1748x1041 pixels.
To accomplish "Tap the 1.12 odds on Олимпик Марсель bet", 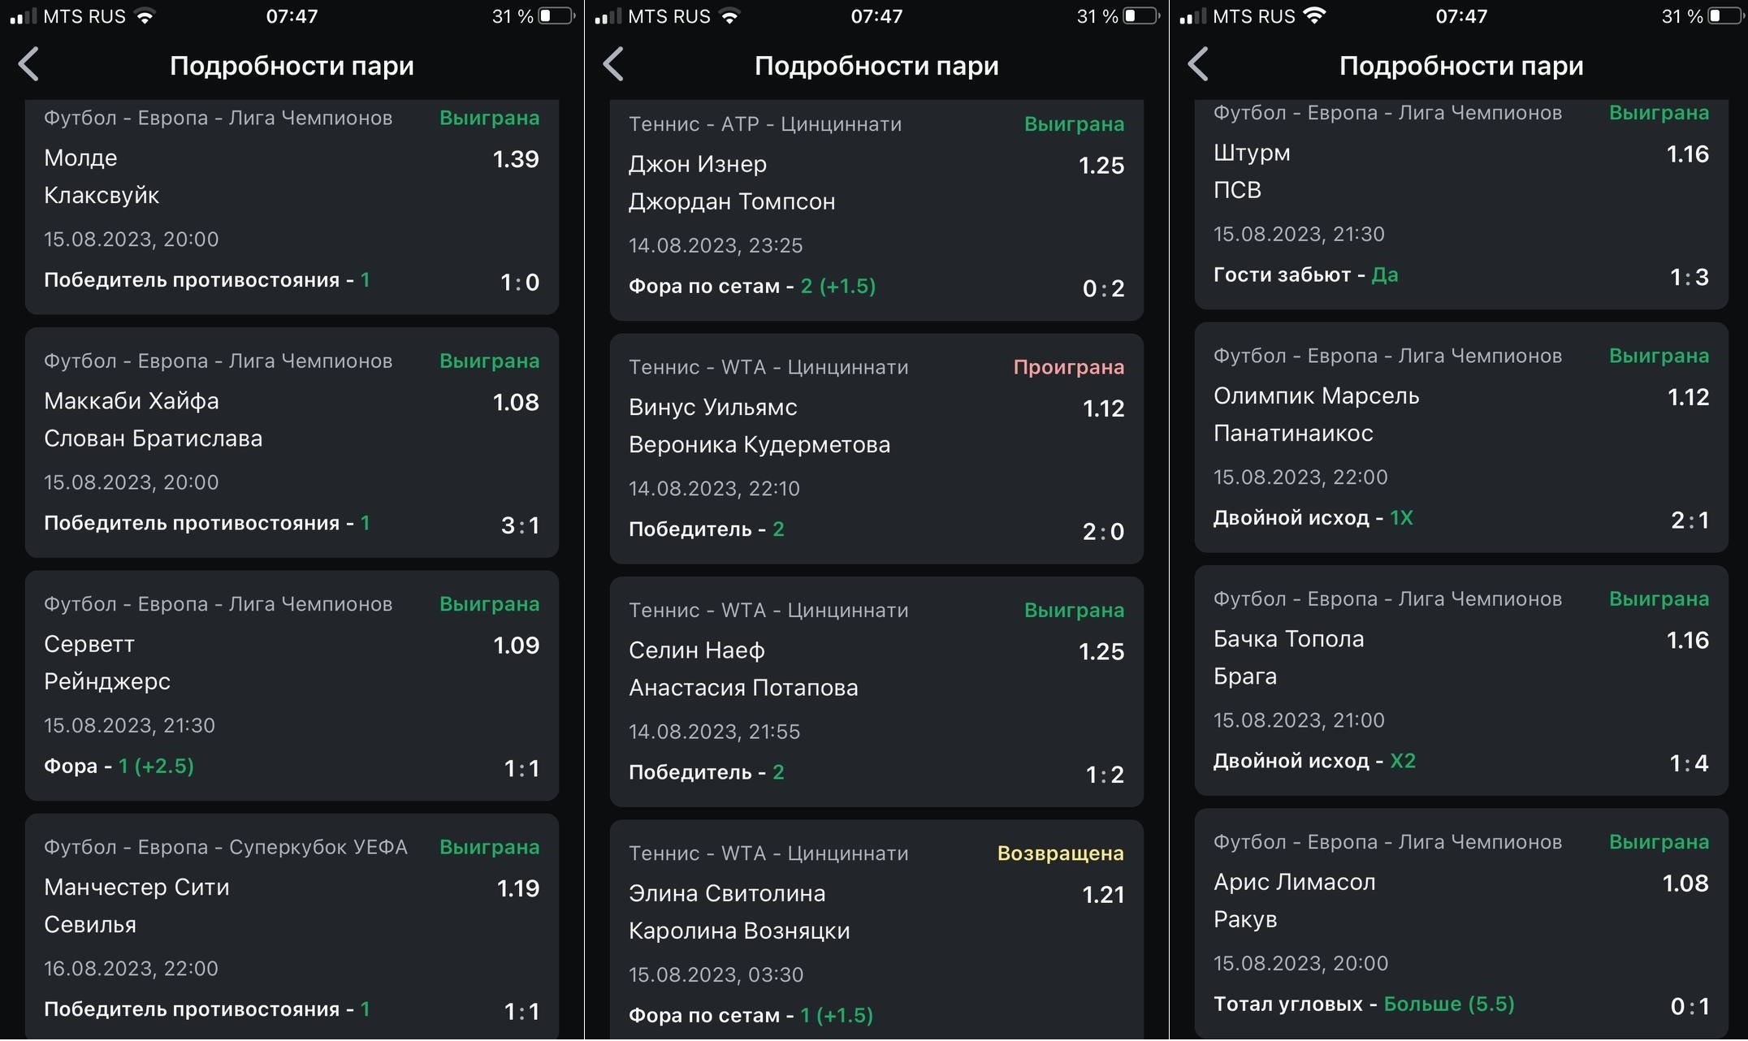I will 1688,397.
